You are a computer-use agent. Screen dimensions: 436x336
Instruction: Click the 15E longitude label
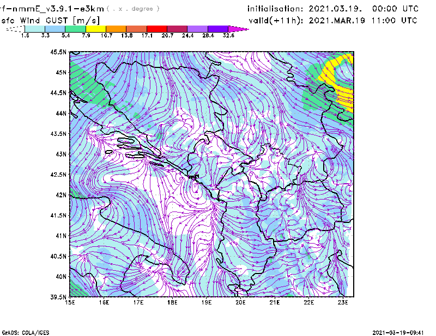point(70,302)
